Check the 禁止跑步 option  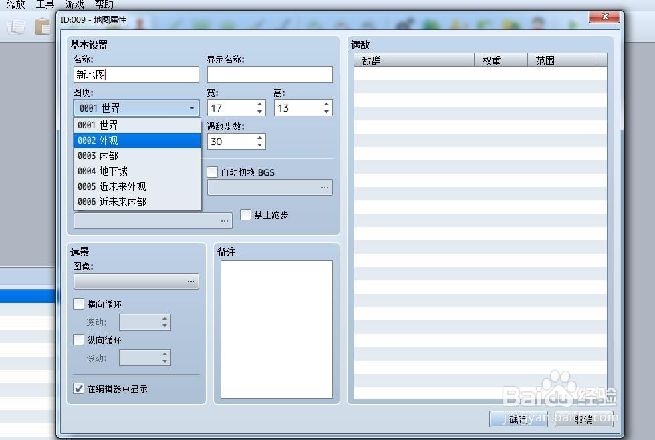click(245, 215)
